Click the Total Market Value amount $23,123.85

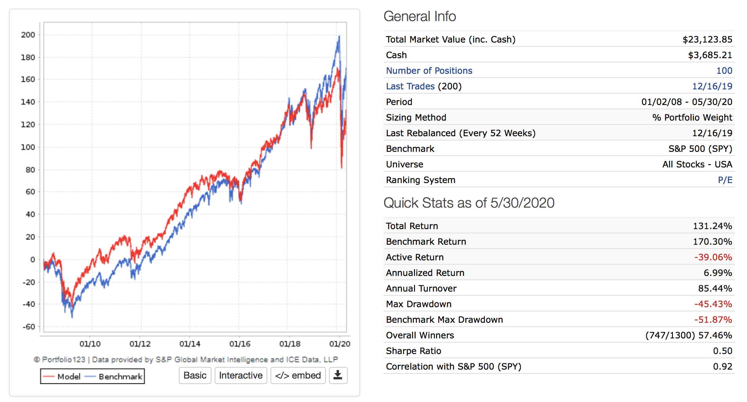pyautogui.click(x=707, y=39)
